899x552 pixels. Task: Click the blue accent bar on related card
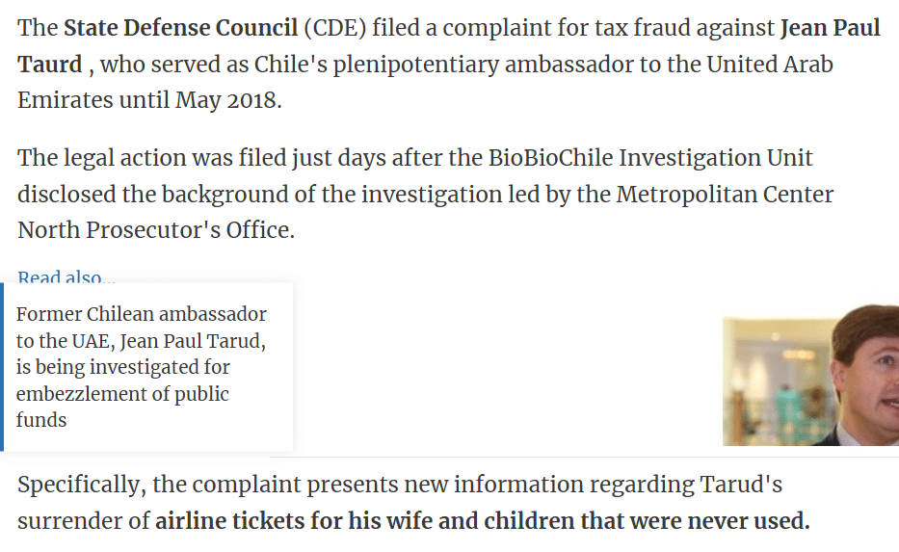pyautogui.click(x=2, y=367)
